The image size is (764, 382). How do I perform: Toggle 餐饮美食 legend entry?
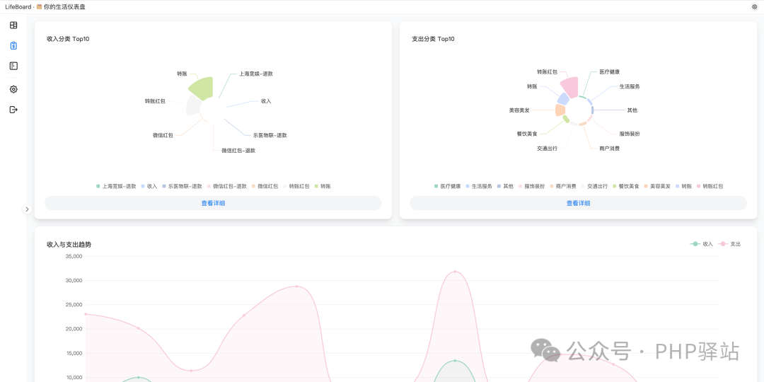pos(625,186)
